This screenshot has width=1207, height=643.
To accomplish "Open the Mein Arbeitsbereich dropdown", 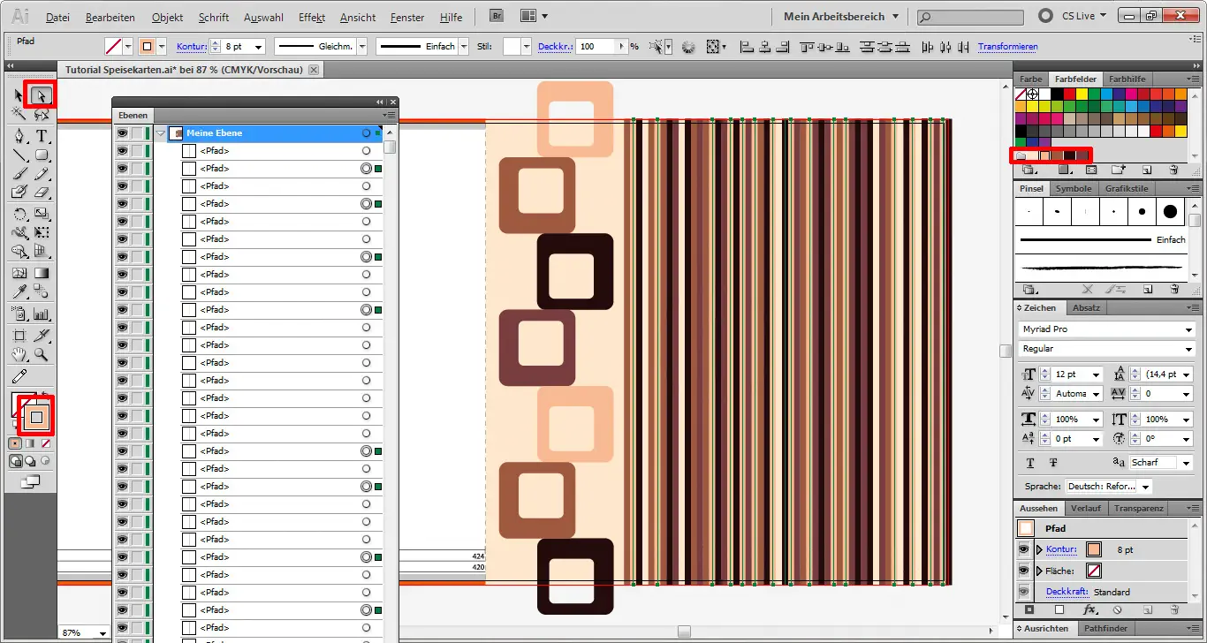I will point(838,15).
